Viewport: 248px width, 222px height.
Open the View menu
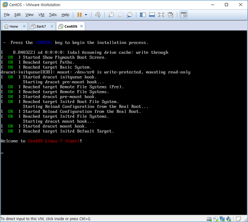30,15
